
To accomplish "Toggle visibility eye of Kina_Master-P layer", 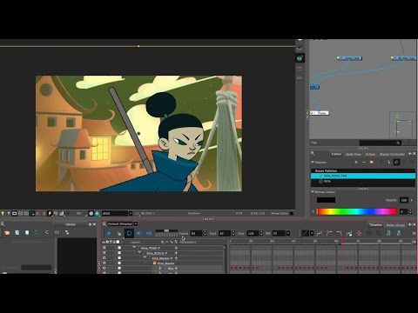I will pyautogui.click(x=104, y=258).
